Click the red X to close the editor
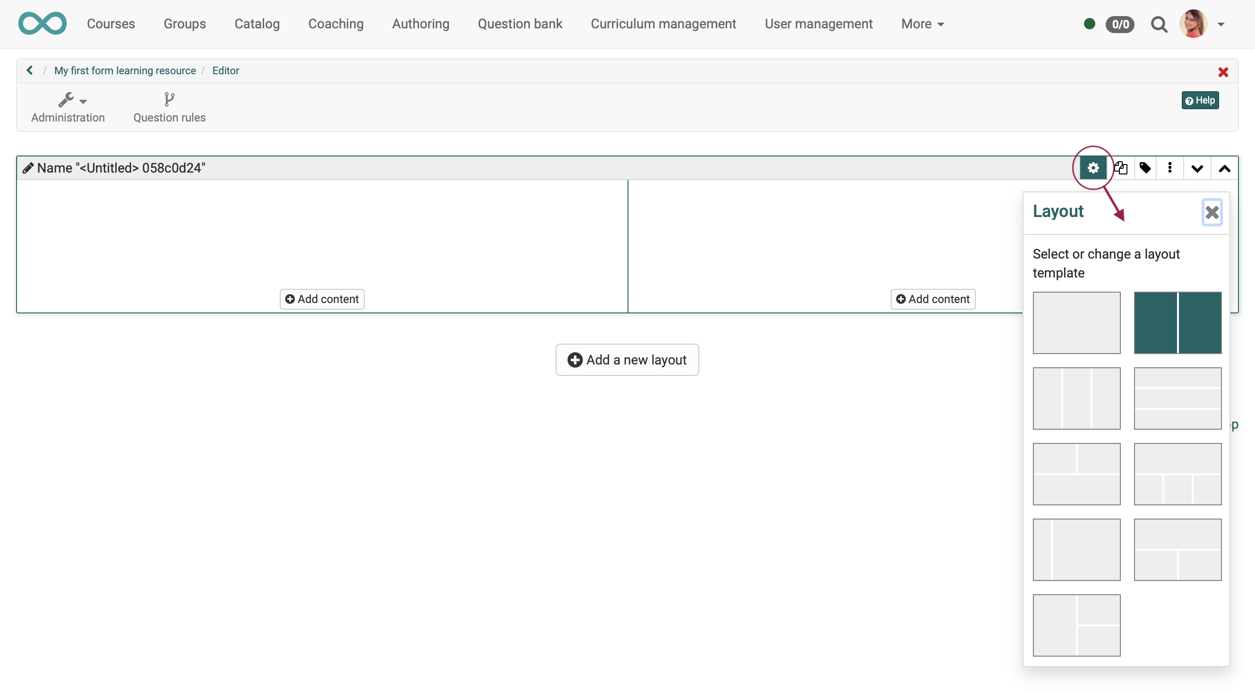 tap(1223, 72)
